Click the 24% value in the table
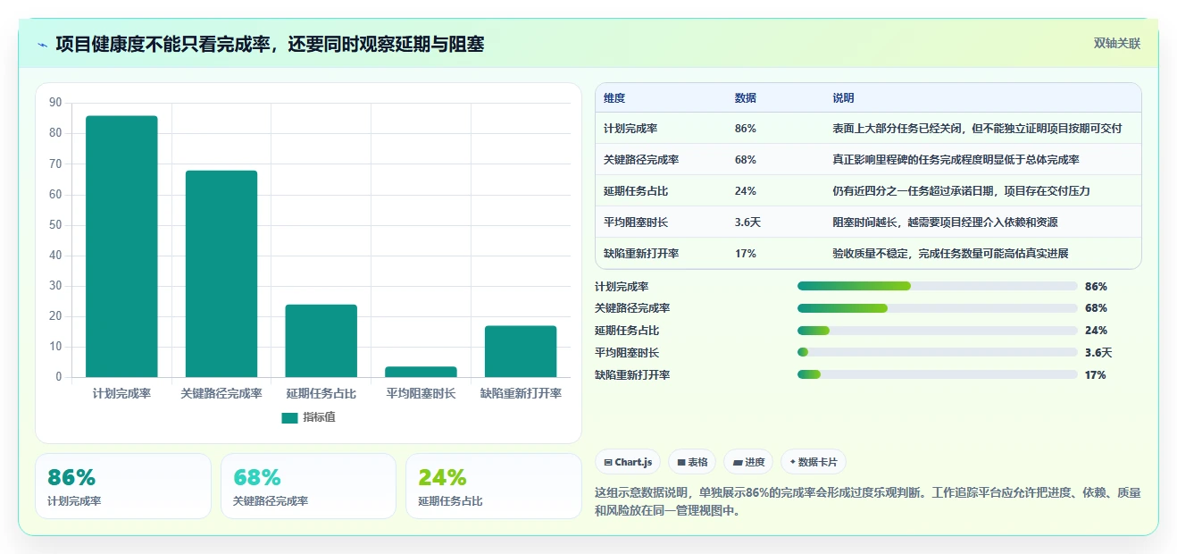The width and height of the screenshot is (1177, 554). pos(746,191)
